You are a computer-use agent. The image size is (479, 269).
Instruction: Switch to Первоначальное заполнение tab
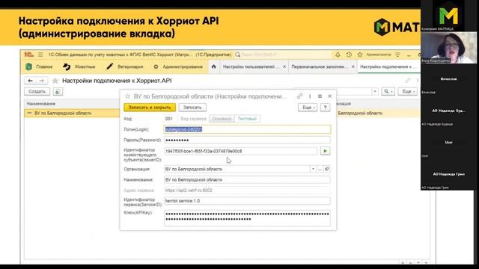pyautogui.click(x=320, y=67)
